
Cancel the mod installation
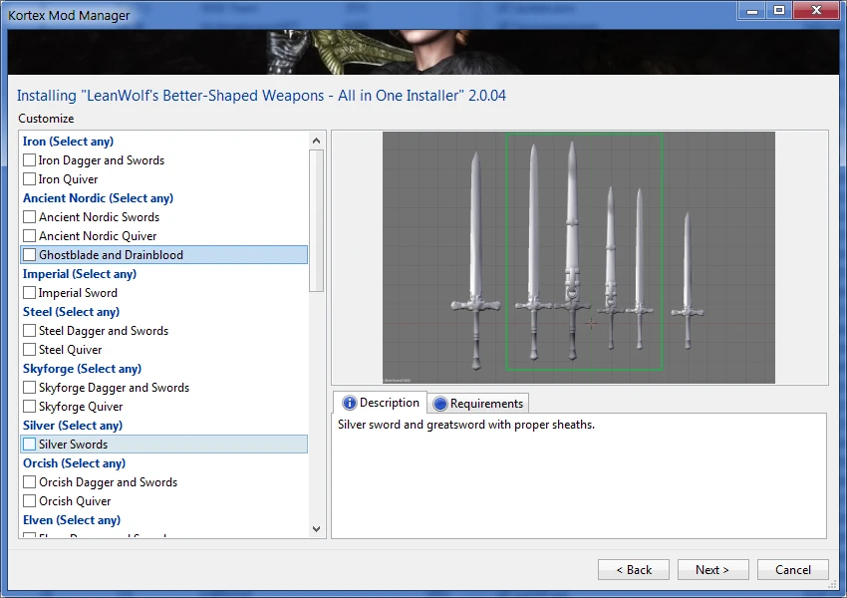pos(792,570)
